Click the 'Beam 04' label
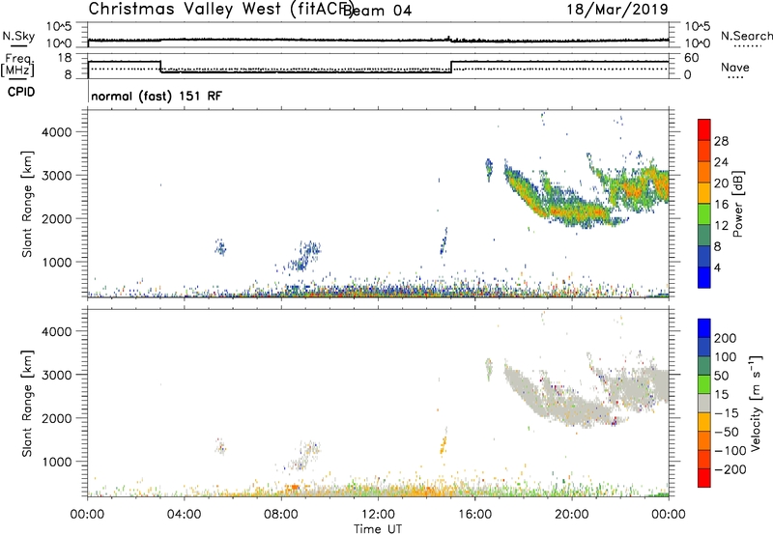Viewport: 773px width, 535px height. [377, 11]
